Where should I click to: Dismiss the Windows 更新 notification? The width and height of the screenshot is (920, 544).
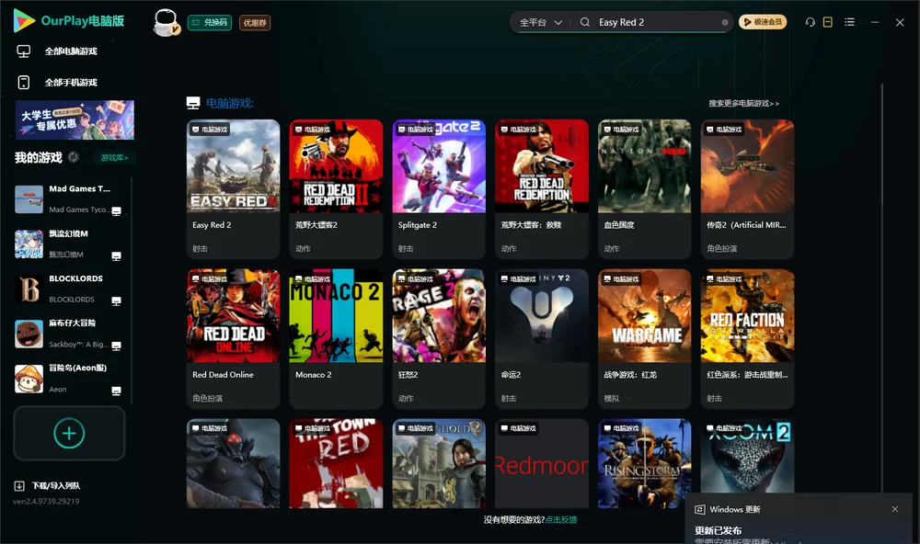tap(895, 509)
